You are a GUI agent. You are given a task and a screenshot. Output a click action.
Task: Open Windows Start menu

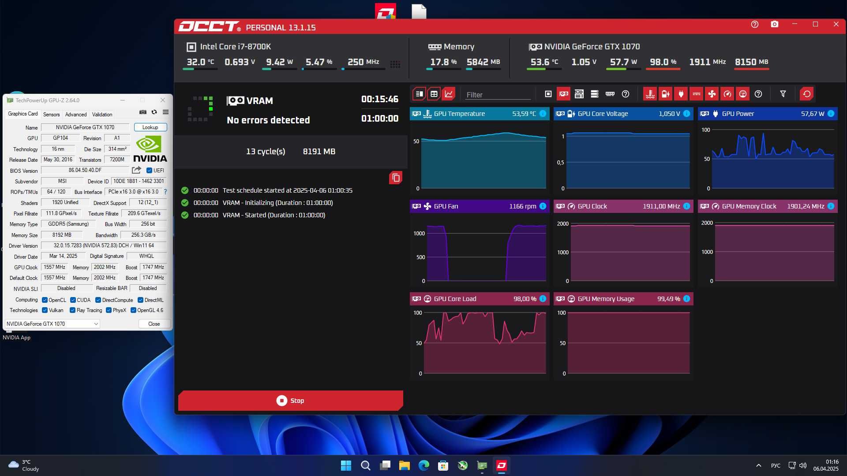[346, 465]
